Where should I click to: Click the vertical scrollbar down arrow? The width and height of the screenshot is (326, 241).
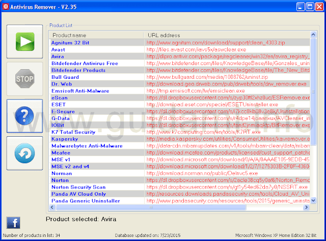click(x=313, y=200)
